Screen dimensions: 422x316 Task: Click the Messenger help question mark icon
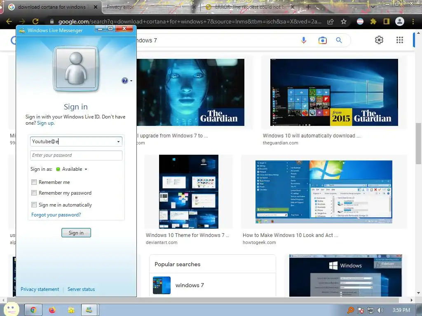click(x=124, y=81)
